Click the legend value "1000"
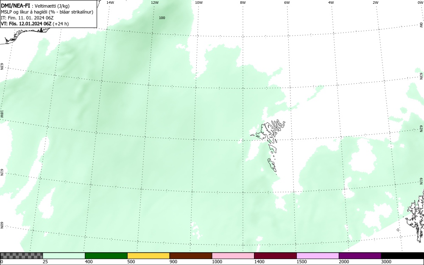 tap(217, 262)
